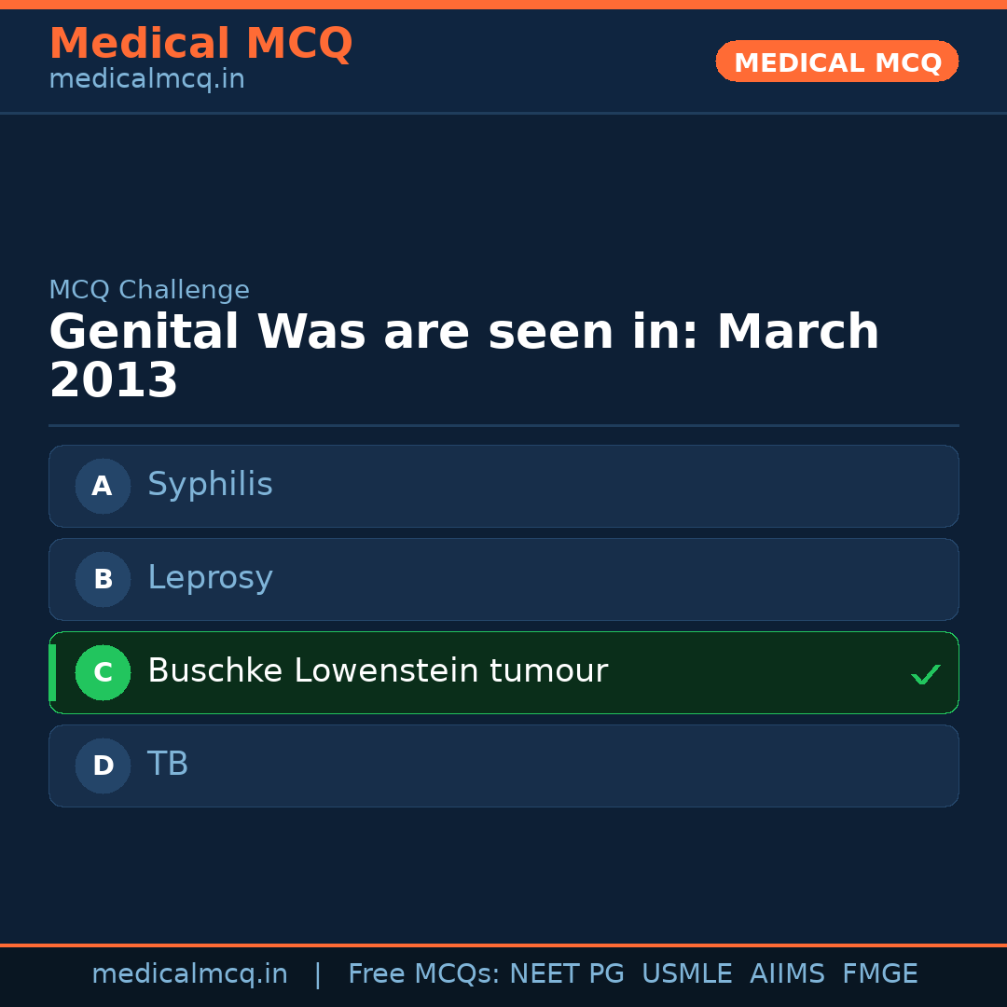Click AIIMS in the footer
The width and height of the screenshot is (1007, 1007).
pos(787,974)
